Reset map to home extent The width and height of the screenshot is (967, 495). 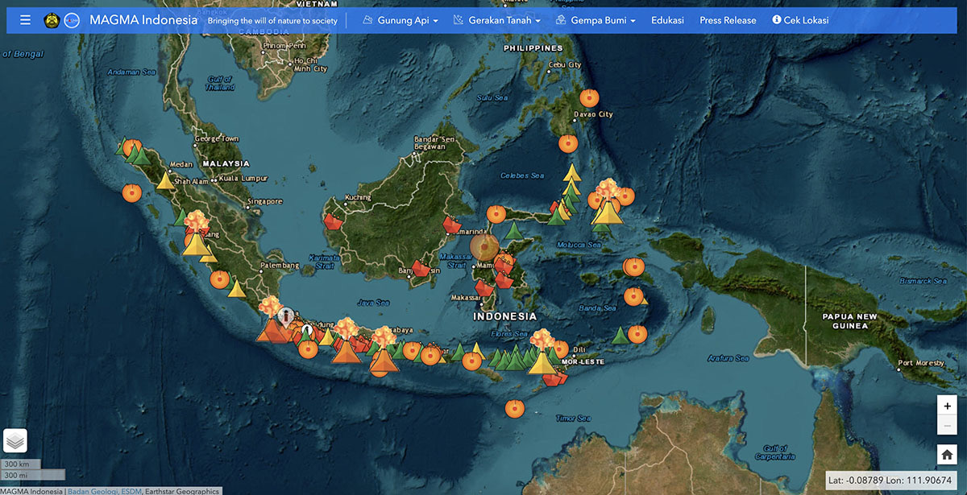[947, 455]
